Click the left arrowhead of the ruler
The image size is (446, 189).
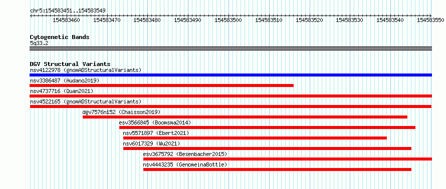[x=31, y=16]
